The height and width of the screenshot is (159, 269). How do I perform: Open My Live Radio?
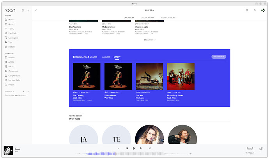14,80
